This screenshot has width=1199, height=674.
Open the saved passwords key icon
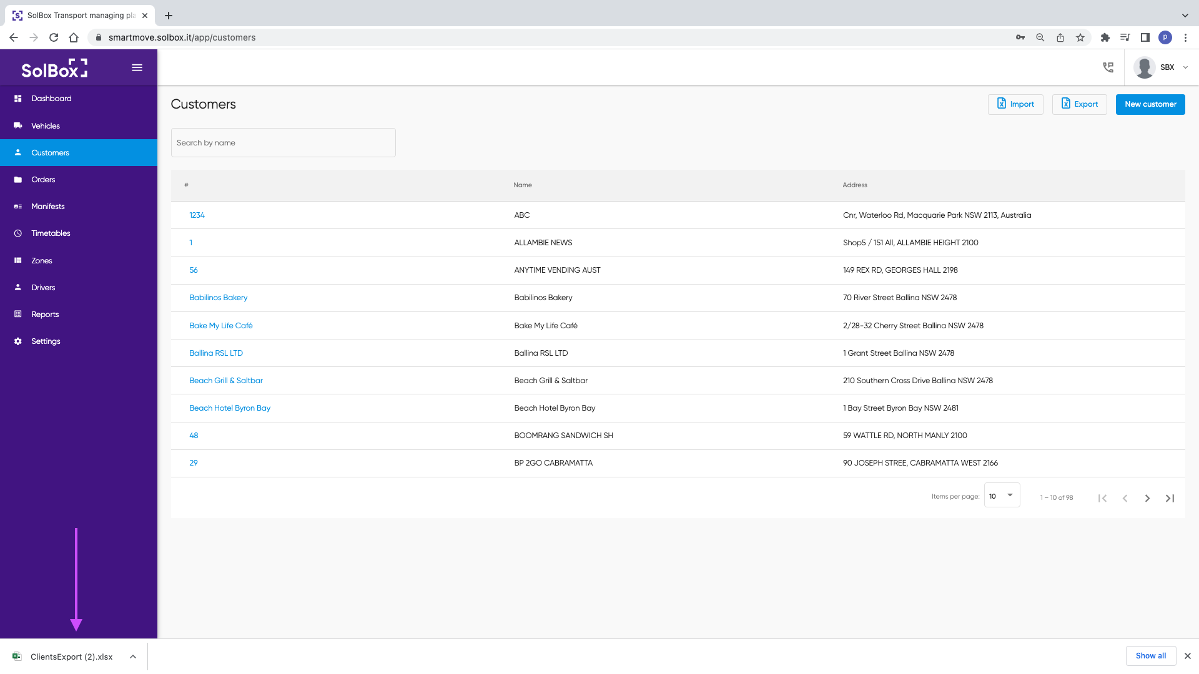pos(1020,37)
